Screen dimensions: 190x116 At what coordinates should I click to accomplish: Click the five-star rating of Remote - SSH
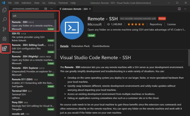(x=136, y=24)
